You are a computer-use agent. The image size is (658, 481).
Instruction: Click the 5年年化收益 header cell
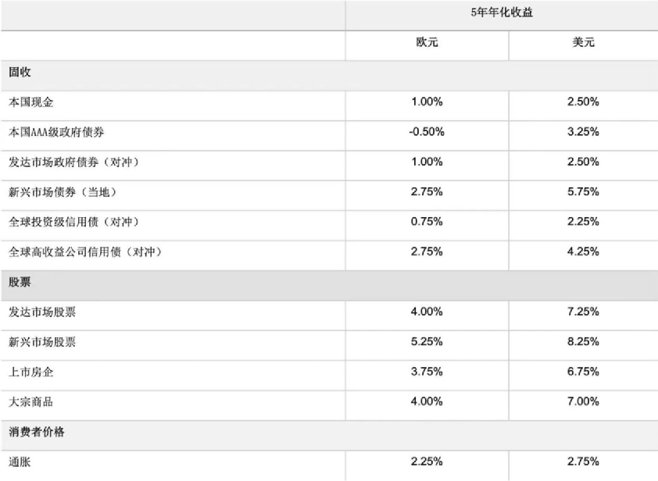tap(501, 13)
